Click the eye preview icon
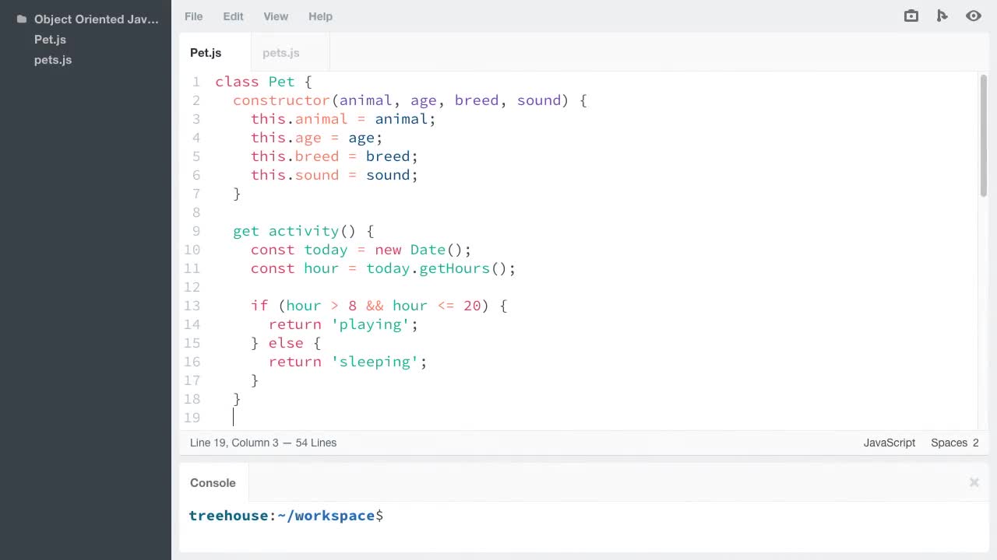Viewport: 997px width, 560px height. click(x=973, y=16)
